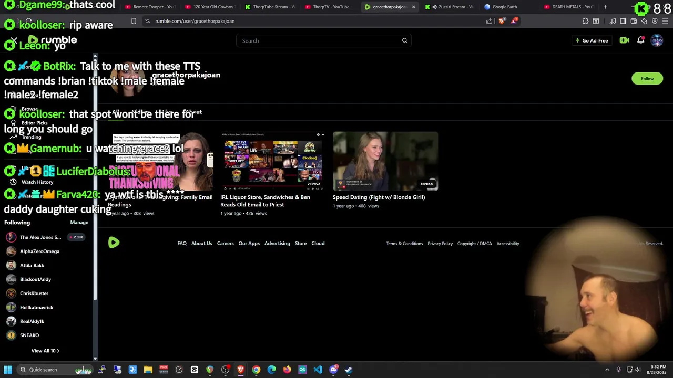Close the gracethorpakajoan tab
This screenshot has height=378, width=673.
pyautogui.click(x=413, y=7)
